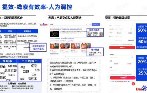The height and width of the screenshot is (93, 147).
Task: Open the red-and-blue 生活家 ad title link
Action: click(66, 29)
